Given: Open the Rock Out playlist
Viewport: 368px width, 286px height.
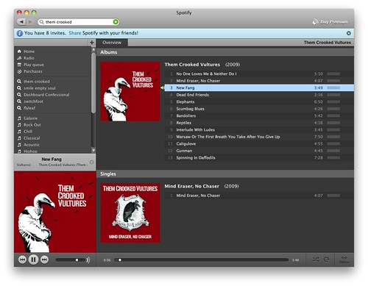Looking at the screenshot, I should pos(29,124).
